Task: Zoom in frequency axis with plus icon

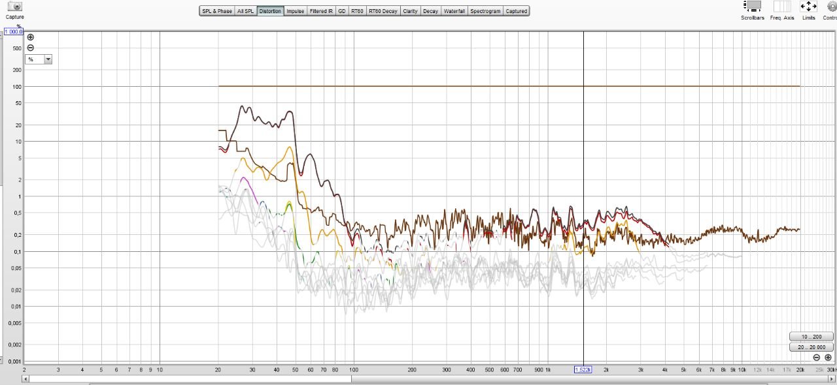Action: click(828, 358)
